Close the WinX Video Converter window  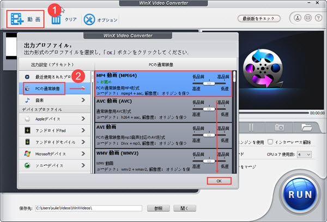(x=317, y=3)
